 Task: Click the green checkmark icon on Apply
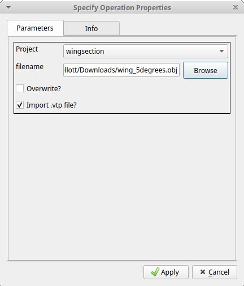point(155,272)
